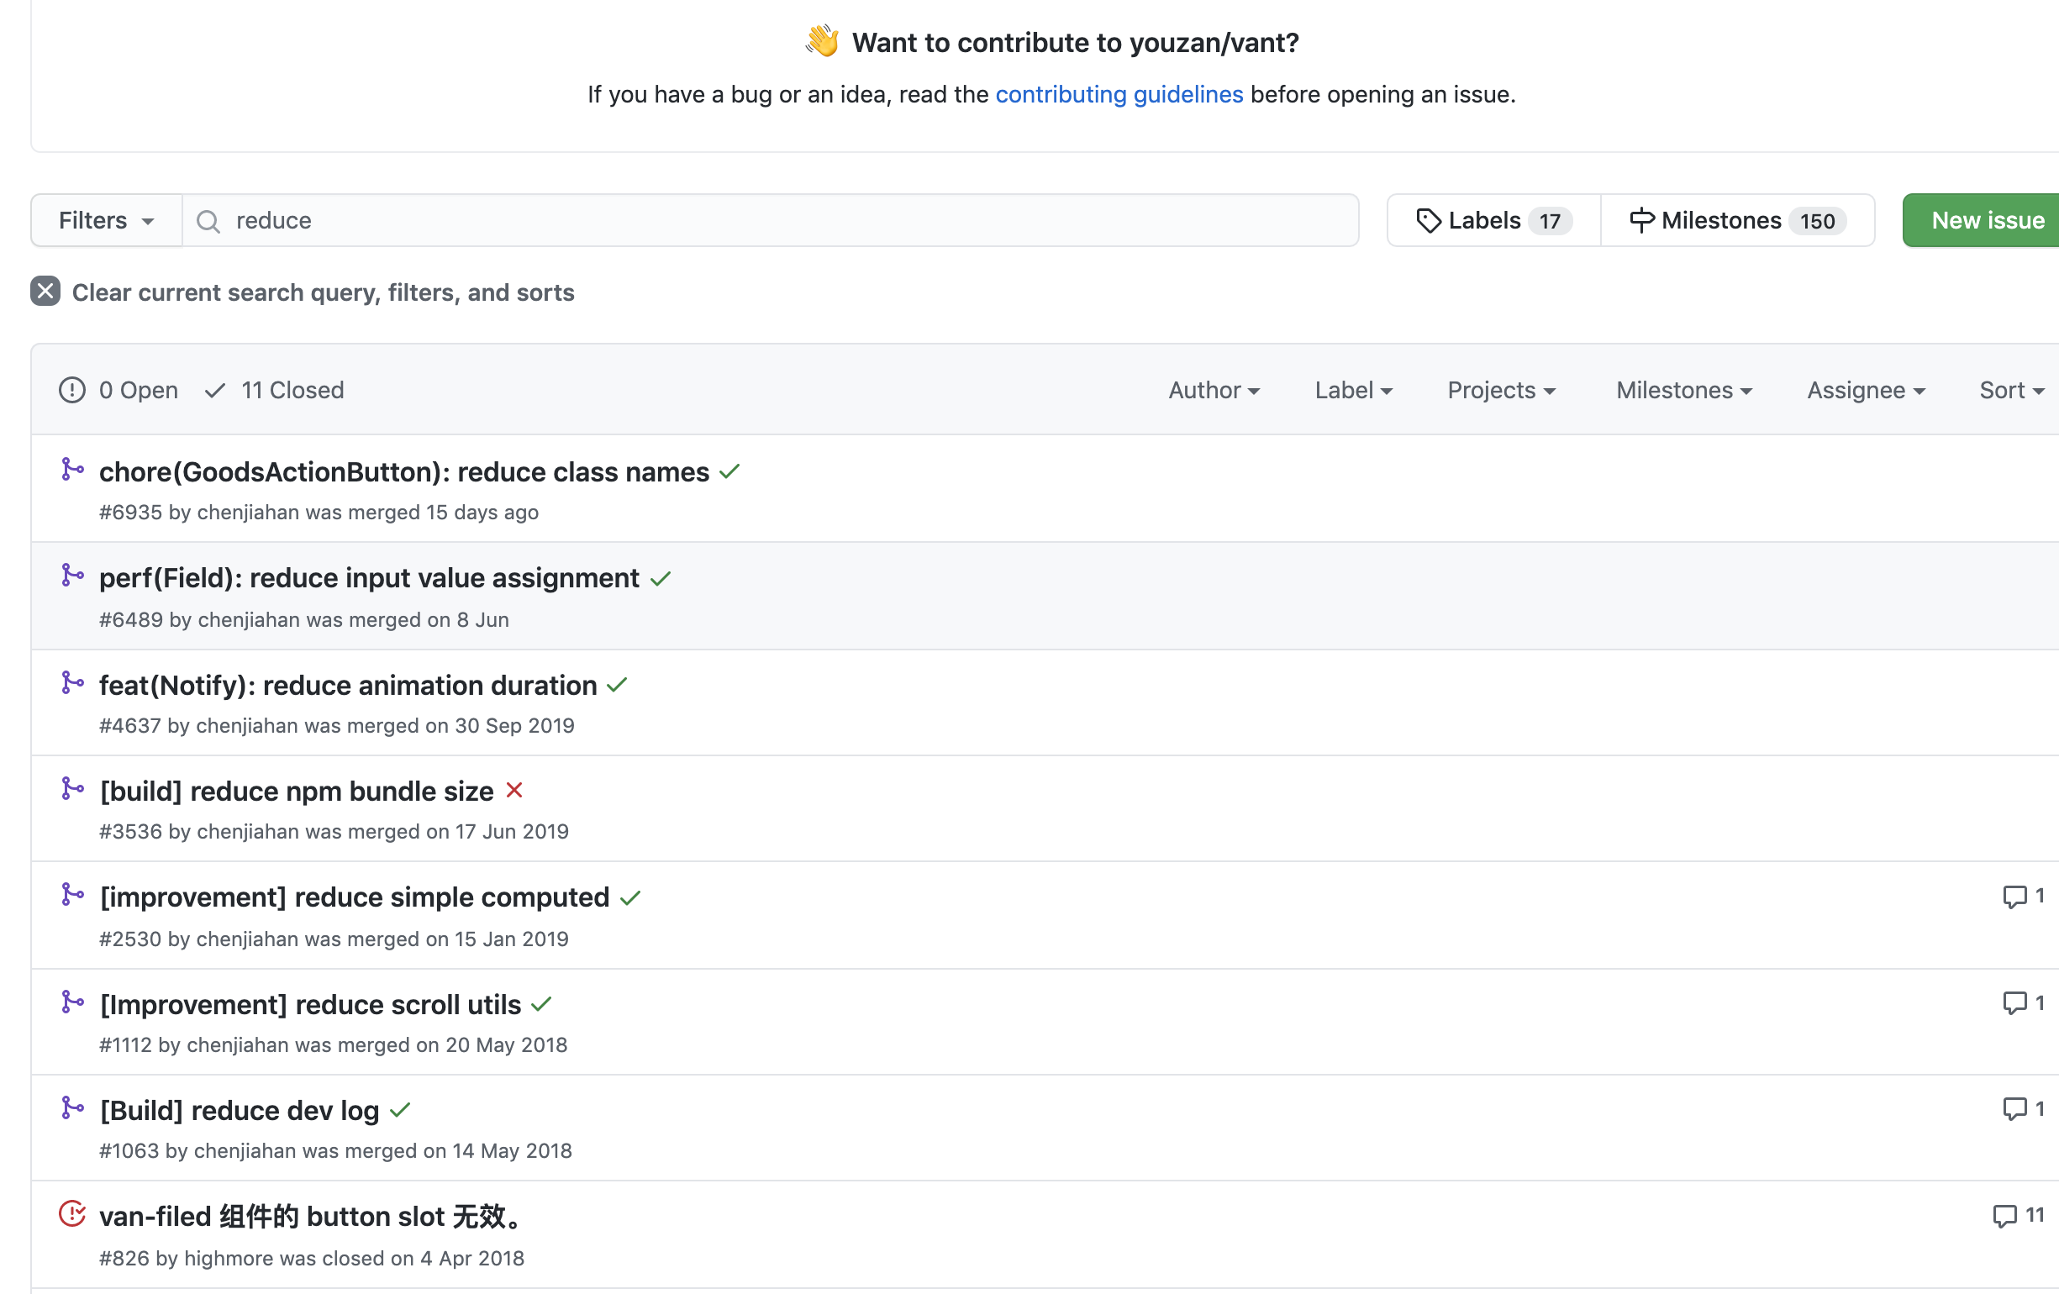Show the 0 Open issues
Viewport: 2059px width, 1294px height.
[119, 390]
